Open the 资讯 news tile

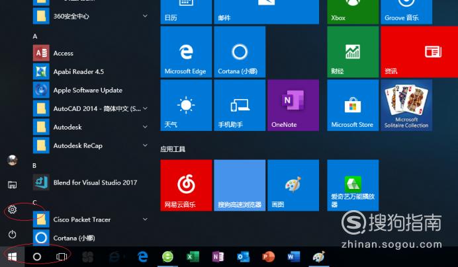point(420,52)
